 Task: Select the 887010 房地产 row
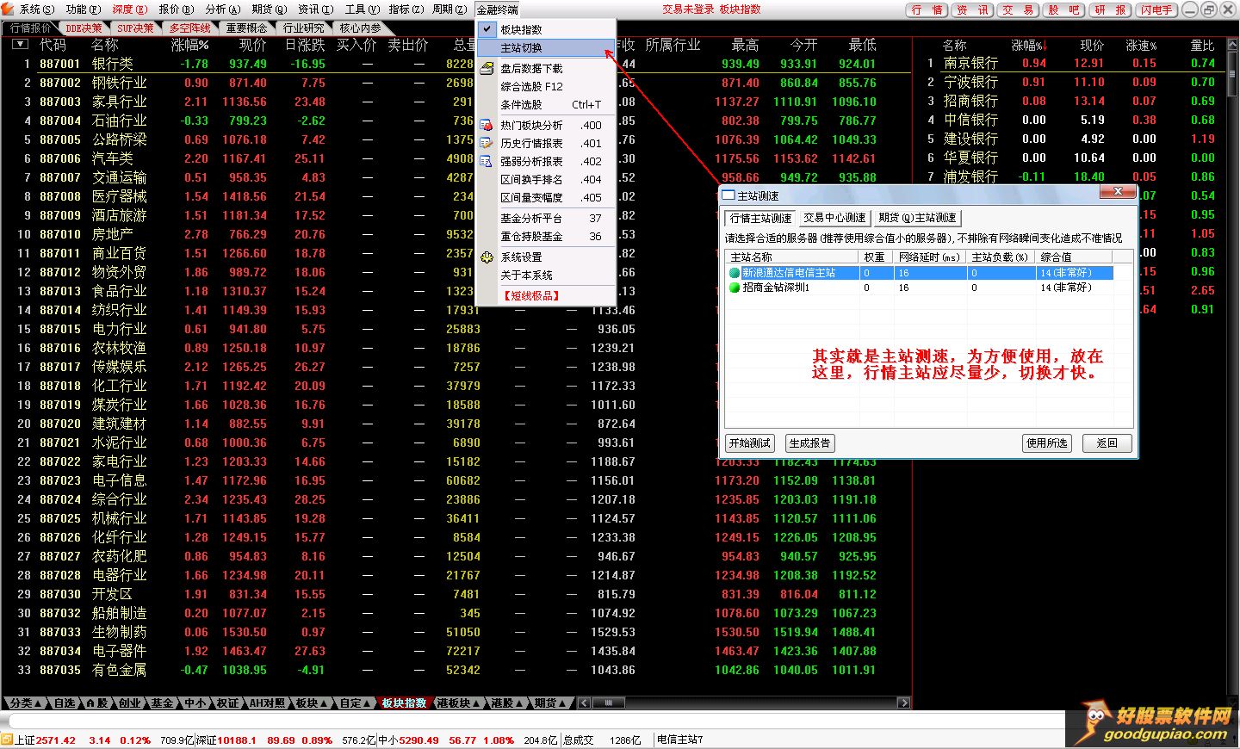click(456, 234)
